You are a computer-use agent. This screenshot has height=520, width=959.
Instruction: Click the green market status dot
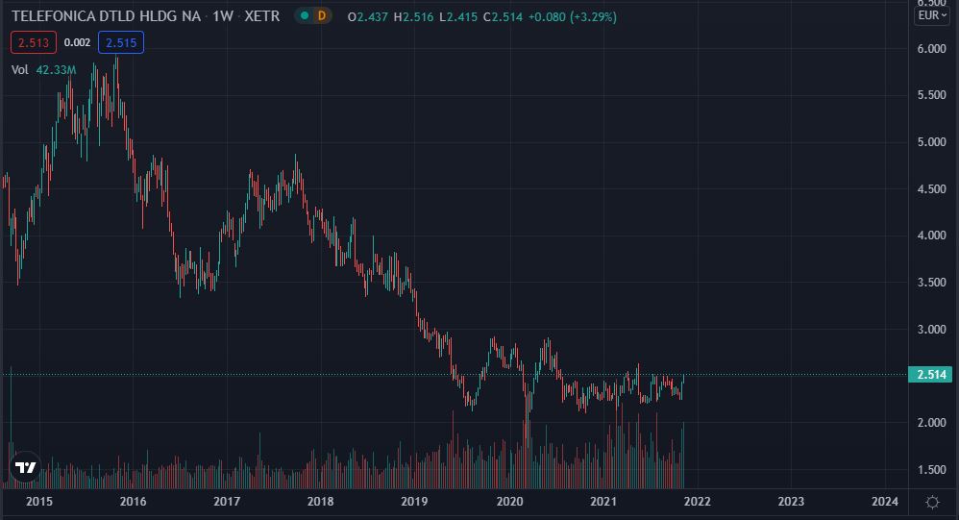[x=305, y=16]
